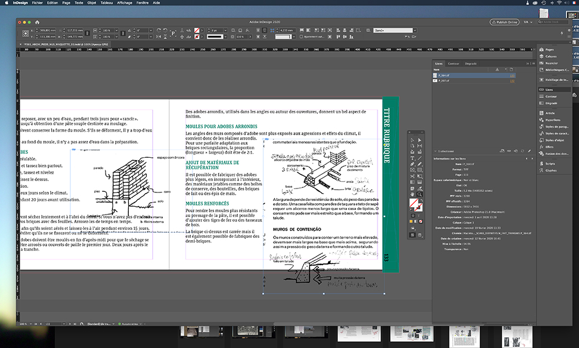Go to next page in status bar
The width and height of the screenshot is (579, 348).
pos(70,324)
